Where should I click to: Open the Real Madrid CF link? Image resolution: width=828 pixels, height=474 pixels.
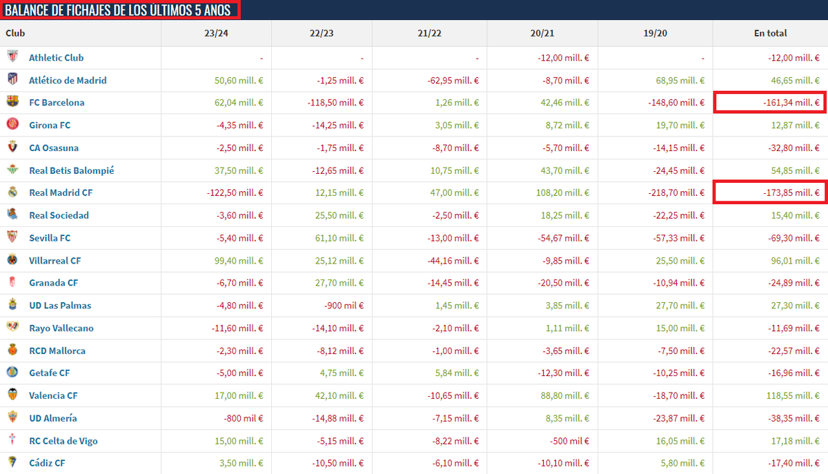61,193
